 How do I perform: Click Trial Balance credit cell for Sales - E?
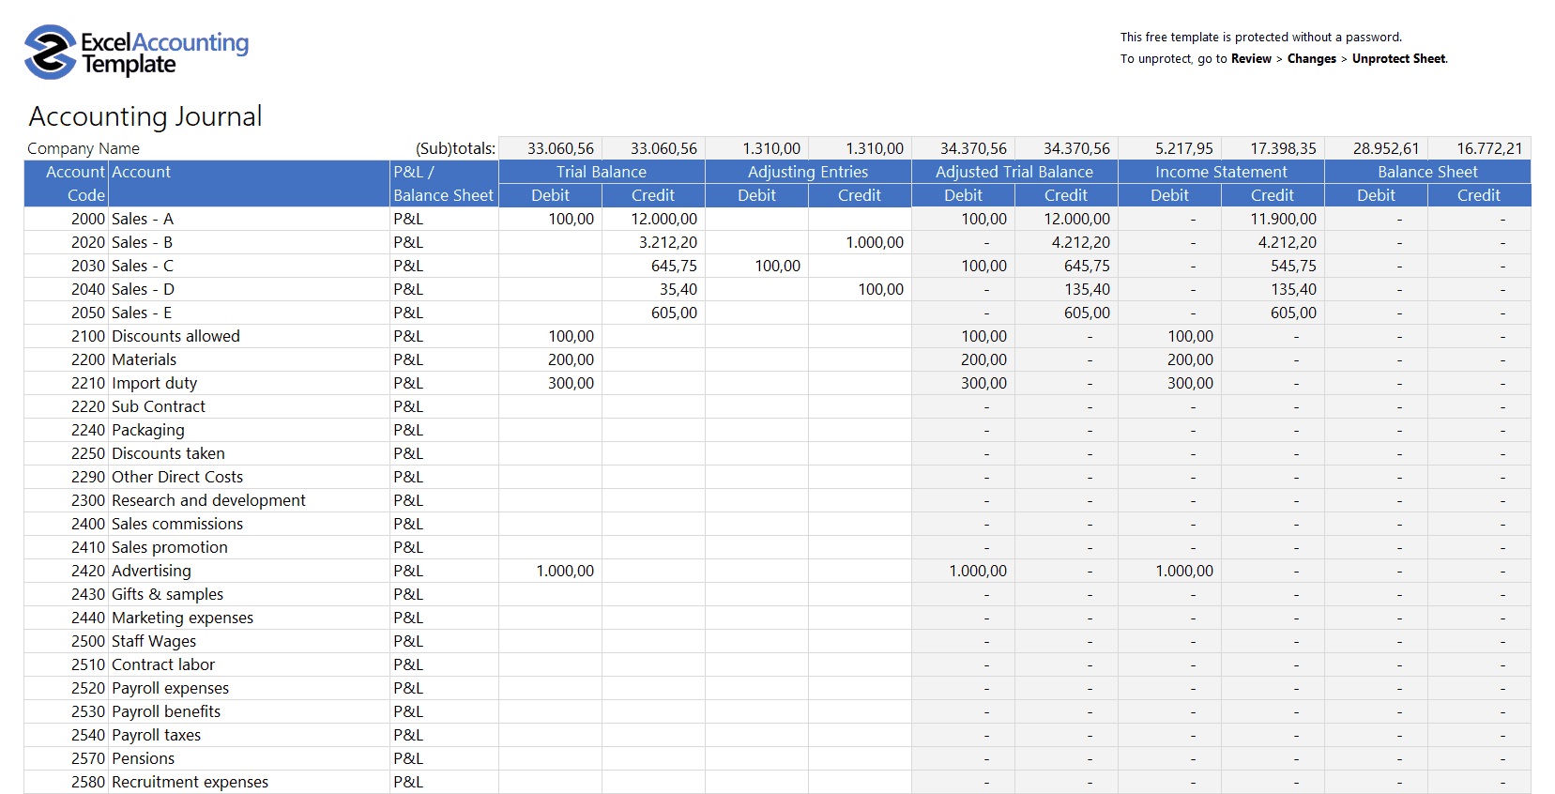point(653,313)
